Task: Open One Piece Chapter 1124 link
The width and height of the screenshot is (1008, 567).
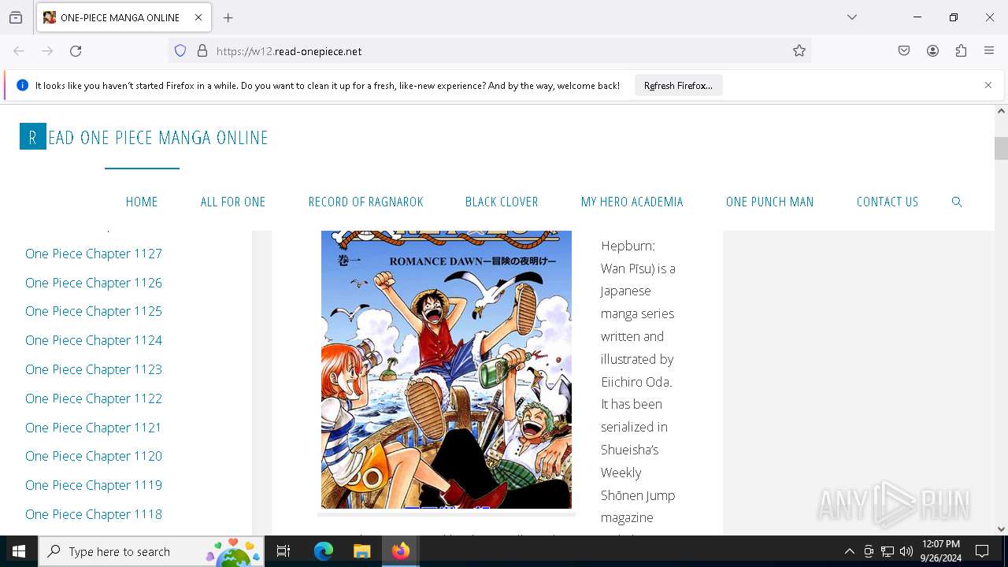Action: (94, 340)
